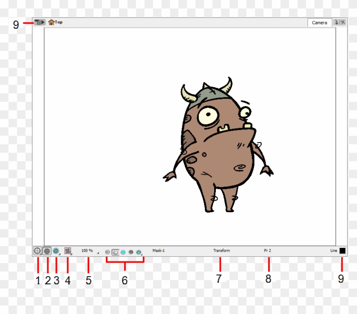The image size is (357, 314).
Task: Click the Mask-1 layer label
Action: coord(159,250)
